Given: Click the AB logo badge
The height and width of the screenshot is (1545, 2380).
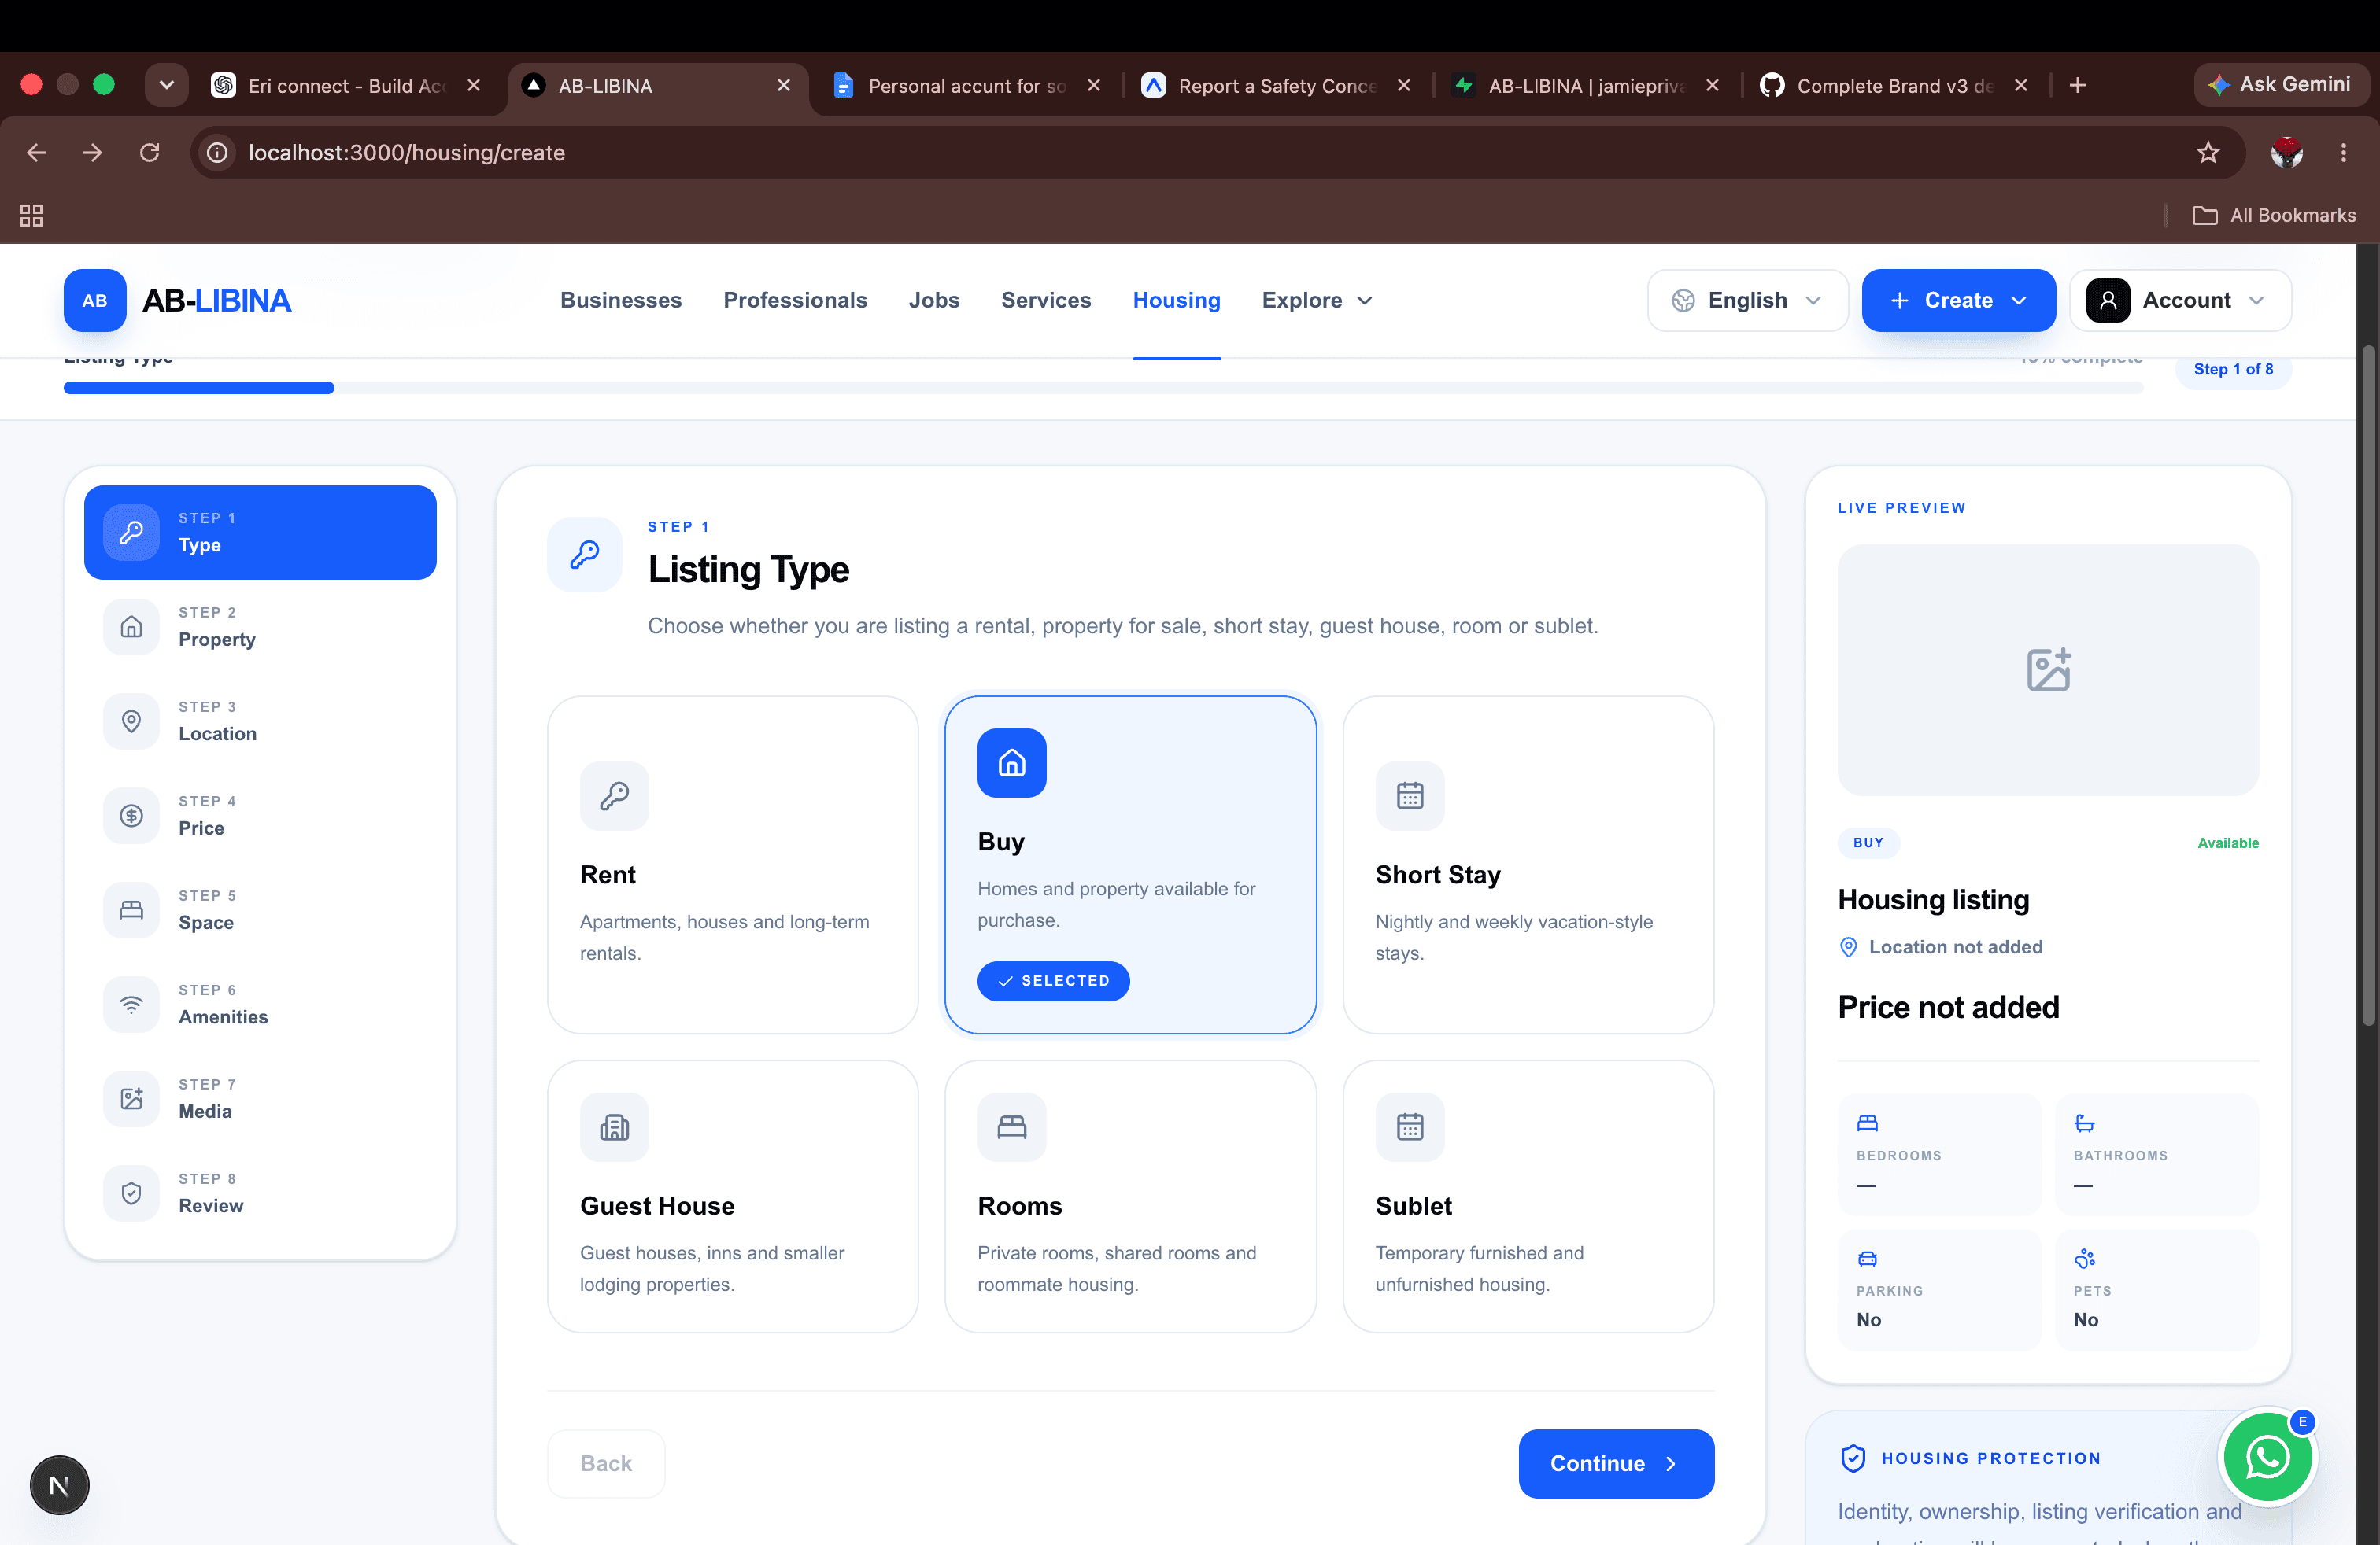Looking at the screenshot, I should coord(95,300).
